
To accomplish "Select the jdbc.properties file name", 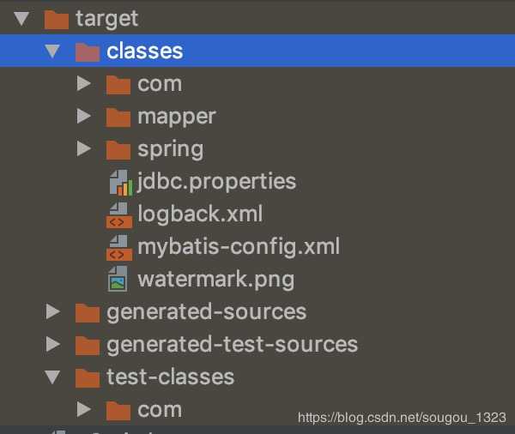I will click(x=216, y=182).
